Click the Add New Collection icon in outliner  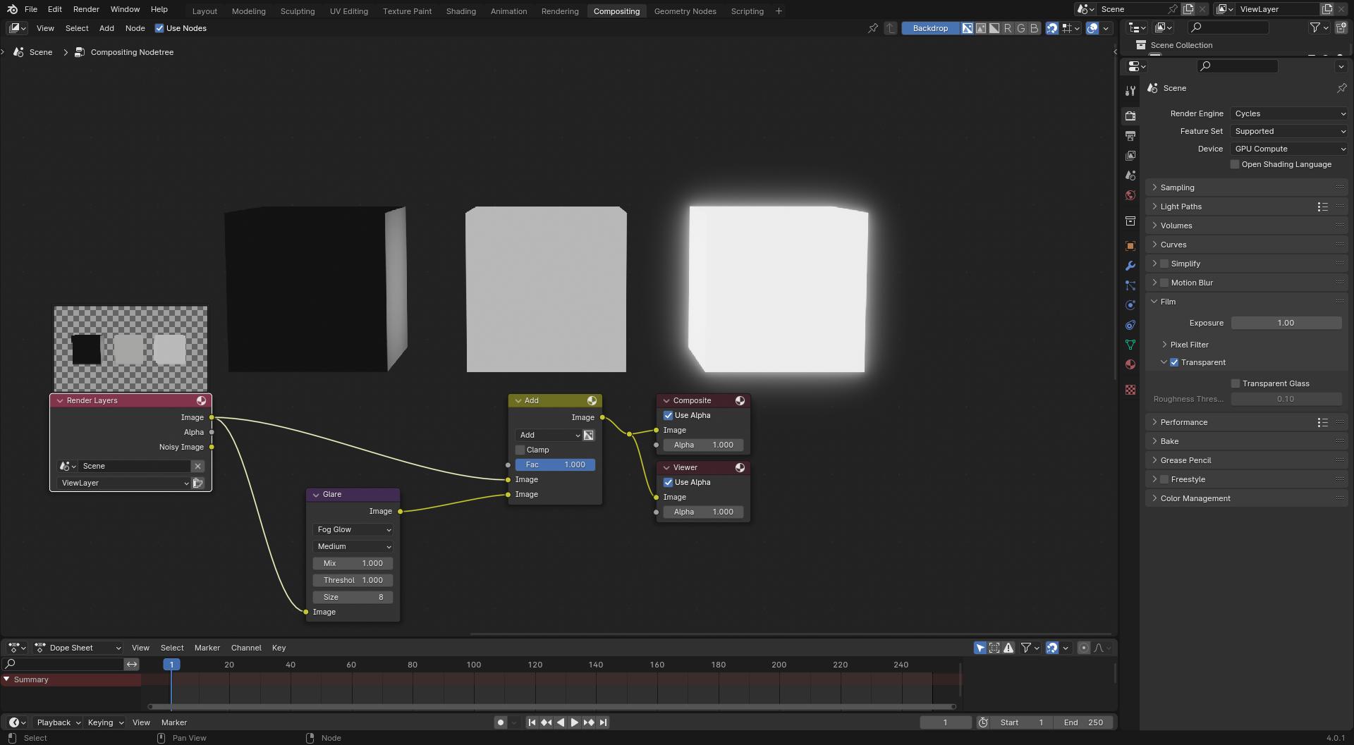pyautogui.click(x=1341, y=27)
